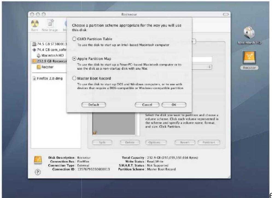
Task: Open the format dropdown in partition pane
Action: pos(202,67)
